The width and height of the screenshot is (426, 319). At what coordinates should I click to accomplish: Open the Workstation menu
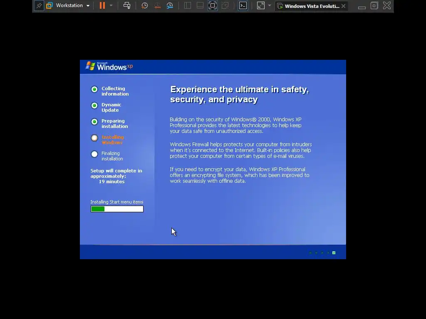[x=72, y=6]
